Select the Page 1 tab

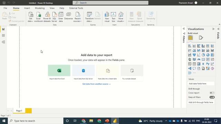19,111
